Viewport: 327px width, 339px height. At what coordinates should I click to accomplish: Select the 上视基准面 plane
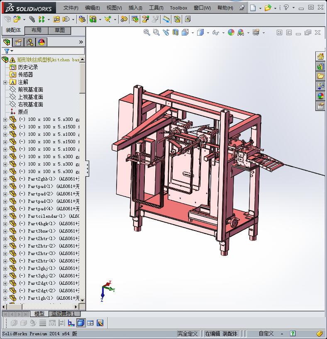click(x=31, y=97)
